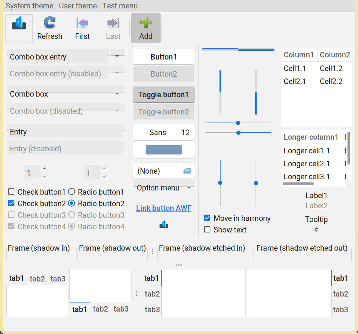Click into the Entry text field
This screenshot has width=358, height=334.
point(66,131)
